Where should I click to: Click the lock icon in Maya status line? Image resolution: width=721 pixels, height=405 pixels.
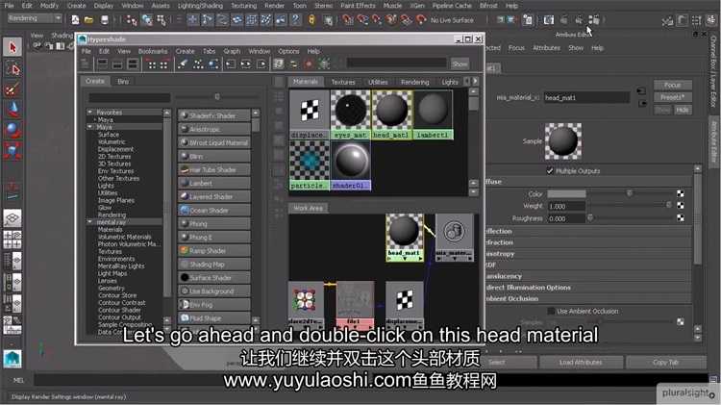point(311,20)
